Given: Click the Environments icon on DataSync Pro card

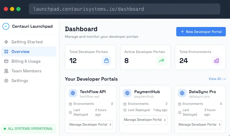Looking at the screenshot, I should click(180, 104).
